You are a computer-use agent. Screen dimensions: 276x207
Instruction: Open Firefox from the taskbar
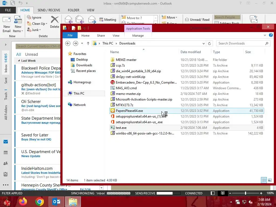pyautogui.click(x=23, y=202)
